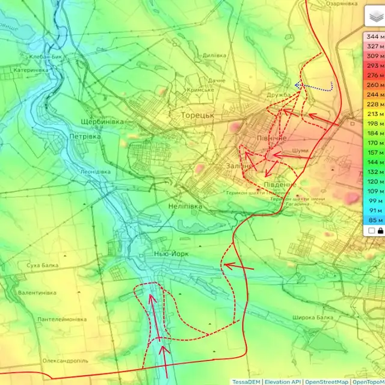The width and height of the screenshot is (385, 385).
Task: Click the Неліпівка settlement label
Action: tap(185, 206)
